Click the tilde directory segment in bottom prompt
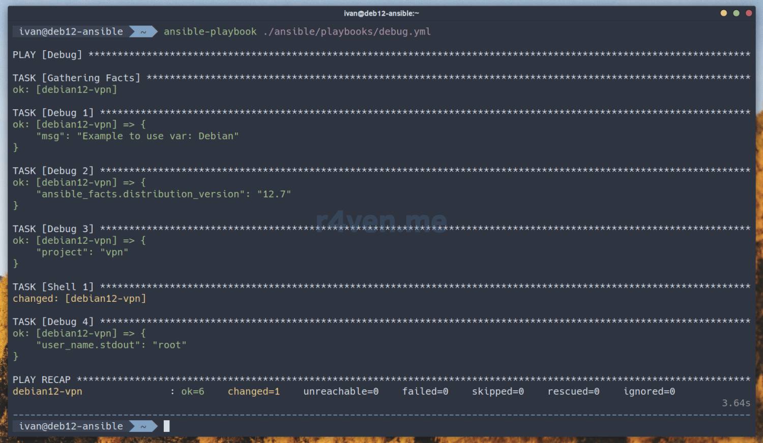Viewport: 763px width, 443px height. [143, 426]
